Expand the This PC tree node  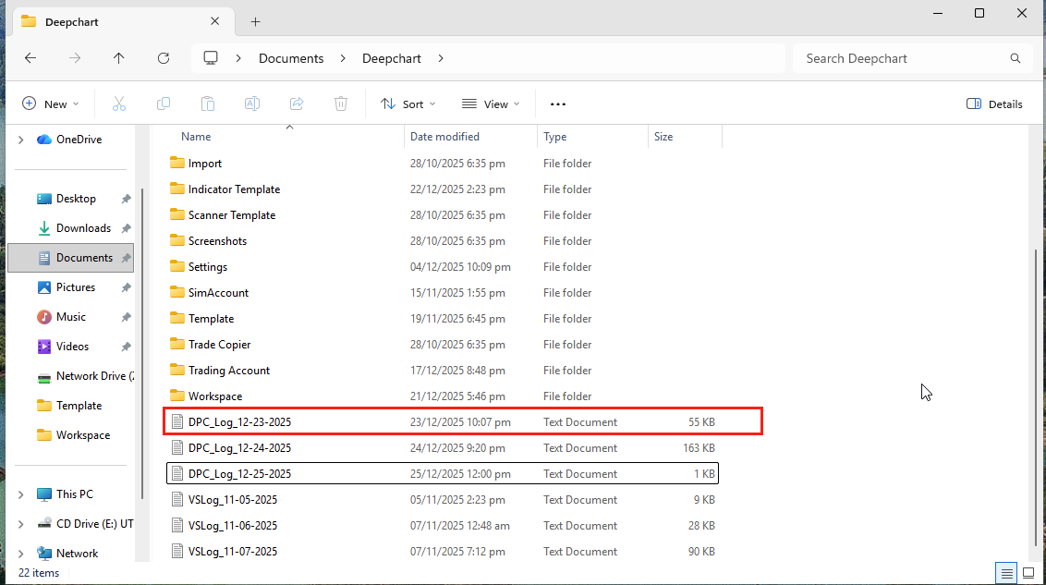20,494
